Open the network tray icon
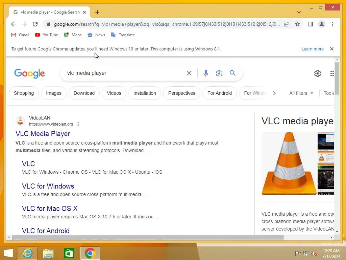 [x=306, y=253]
